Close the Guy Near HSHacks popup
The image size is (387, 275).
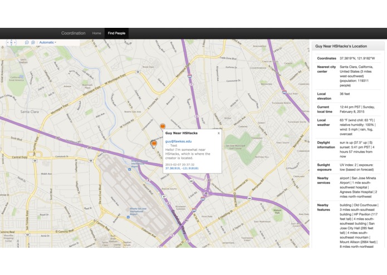point(219,133)
